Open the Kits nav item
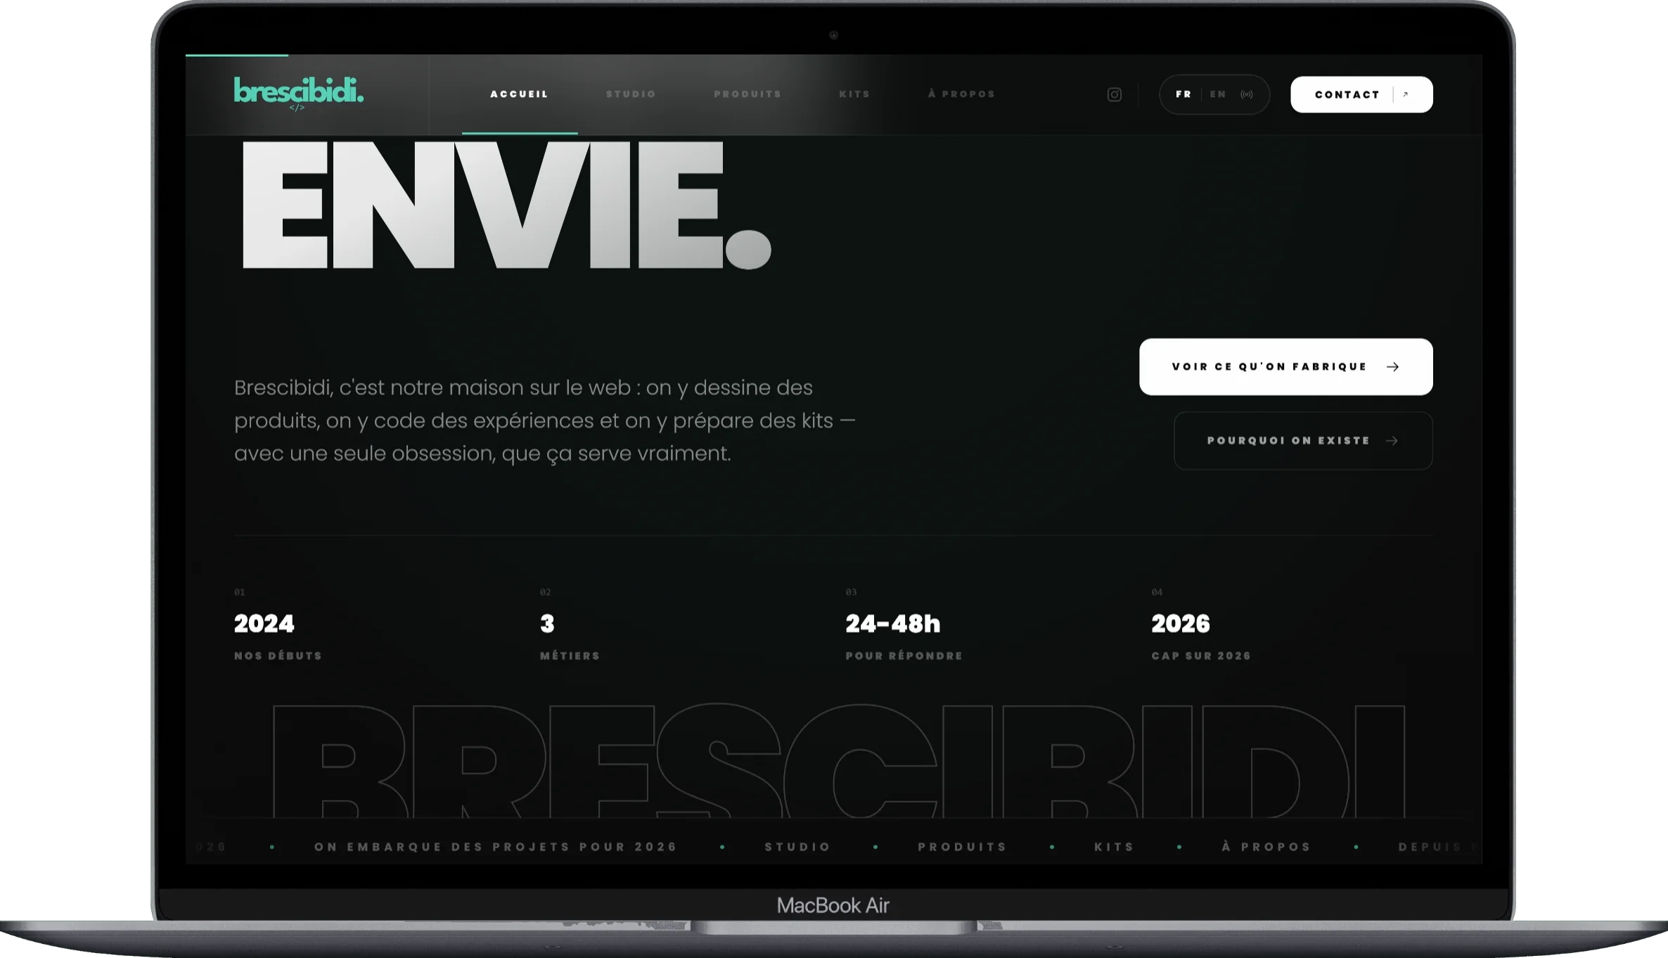1668x958 pixels. tap(854, 94)
